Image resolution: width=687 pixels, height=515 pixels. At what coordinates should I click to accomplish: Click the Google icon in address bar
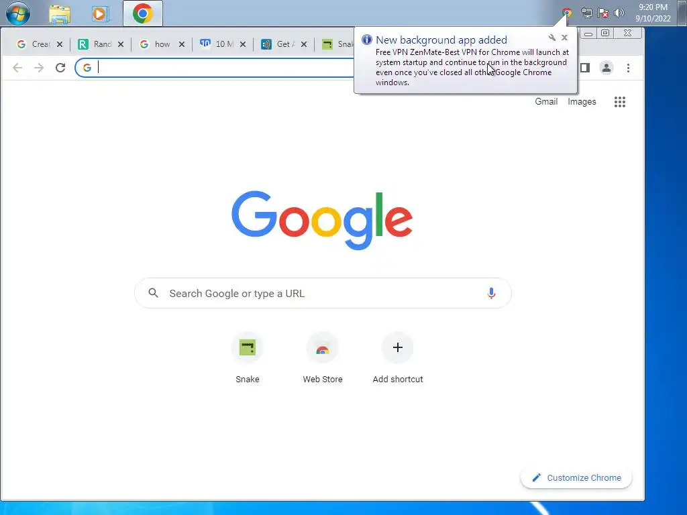pyautogui.click(x=87, y=68)
